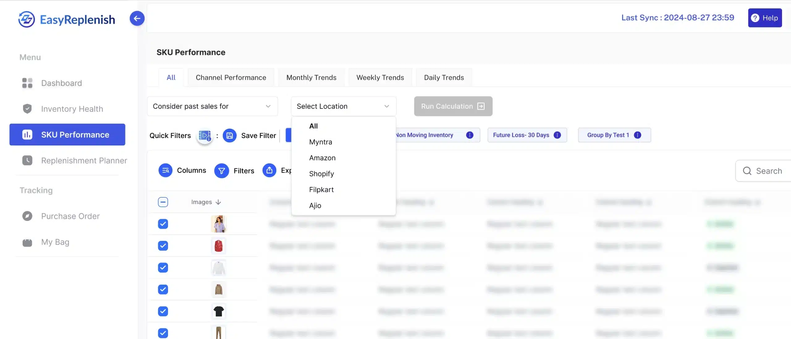The image size is (791, 339).
Task: Switch to the Channel Performance tab
Action: click(x=231, y=77)
